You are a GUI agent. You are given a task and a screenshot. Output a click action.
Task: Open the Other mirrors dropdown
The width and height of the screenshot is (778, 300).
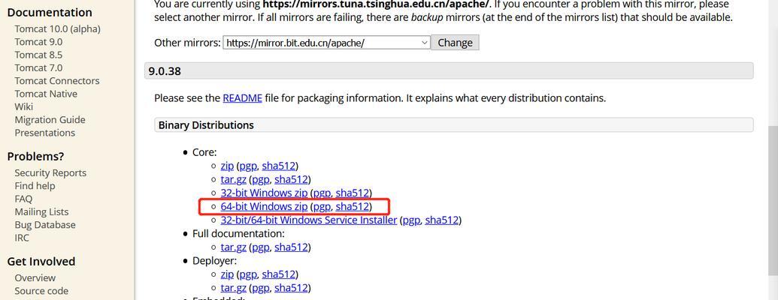click(x=326, y=43)
